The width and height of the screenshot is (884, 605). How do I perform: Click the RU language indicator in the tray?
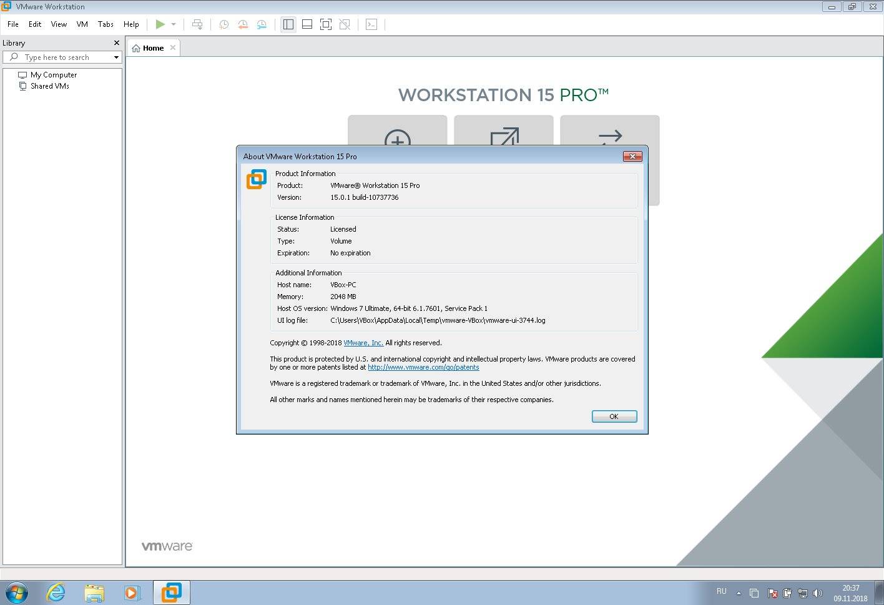coord(722,591)
